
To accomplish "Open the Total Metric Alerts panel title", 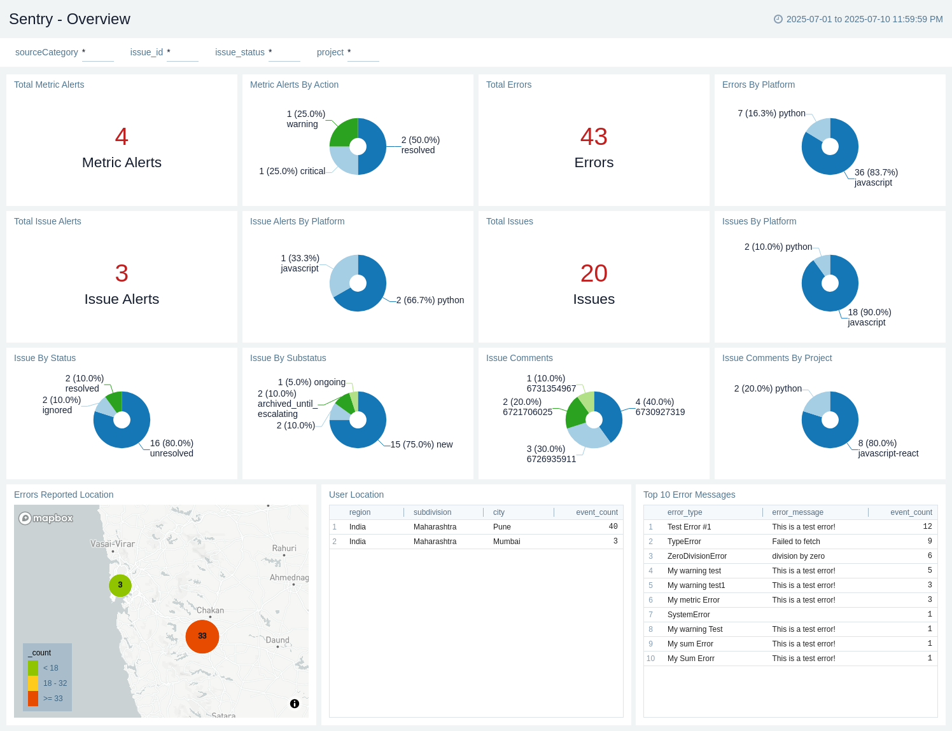I will pyautogui.click(x=49, y=85).
